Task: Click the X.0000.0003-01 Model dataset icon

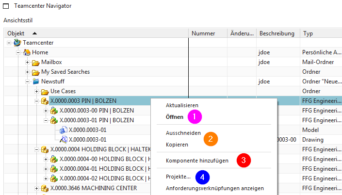Action: pos(64,130)
